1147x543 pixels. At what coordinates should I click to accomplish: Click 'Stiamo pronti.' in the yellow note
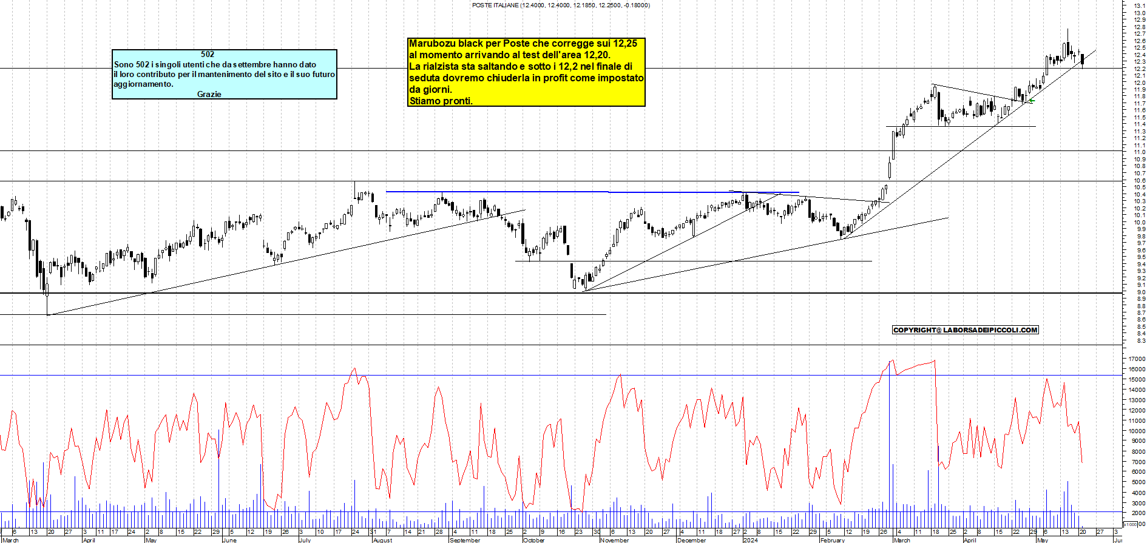441,101
